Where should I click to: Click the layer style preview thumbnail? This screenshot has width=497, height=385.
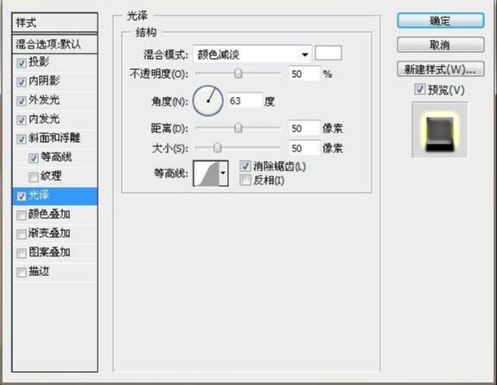[439, 130]
